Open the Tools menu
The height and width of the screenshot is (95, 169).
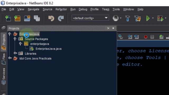(x=116, y=9)
